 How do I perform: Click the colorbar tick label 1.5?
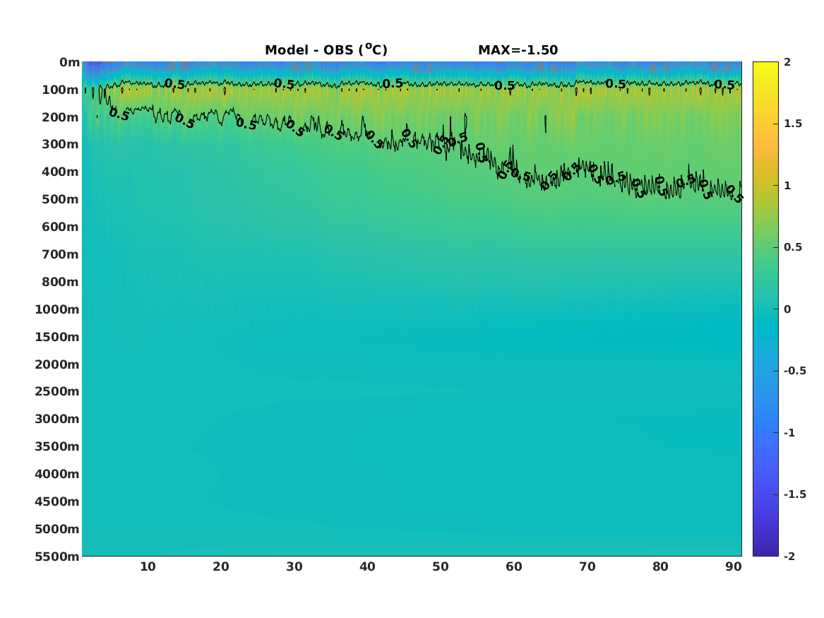[792, 124]
